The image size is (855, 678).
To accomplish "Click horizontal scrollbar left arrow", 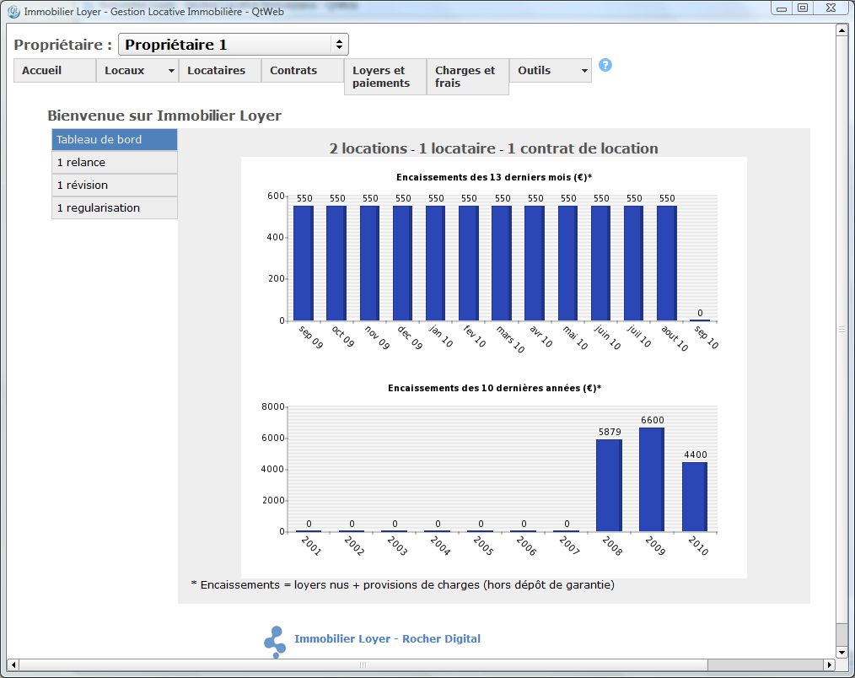I will pyautogui.click(x=13, y=665).
